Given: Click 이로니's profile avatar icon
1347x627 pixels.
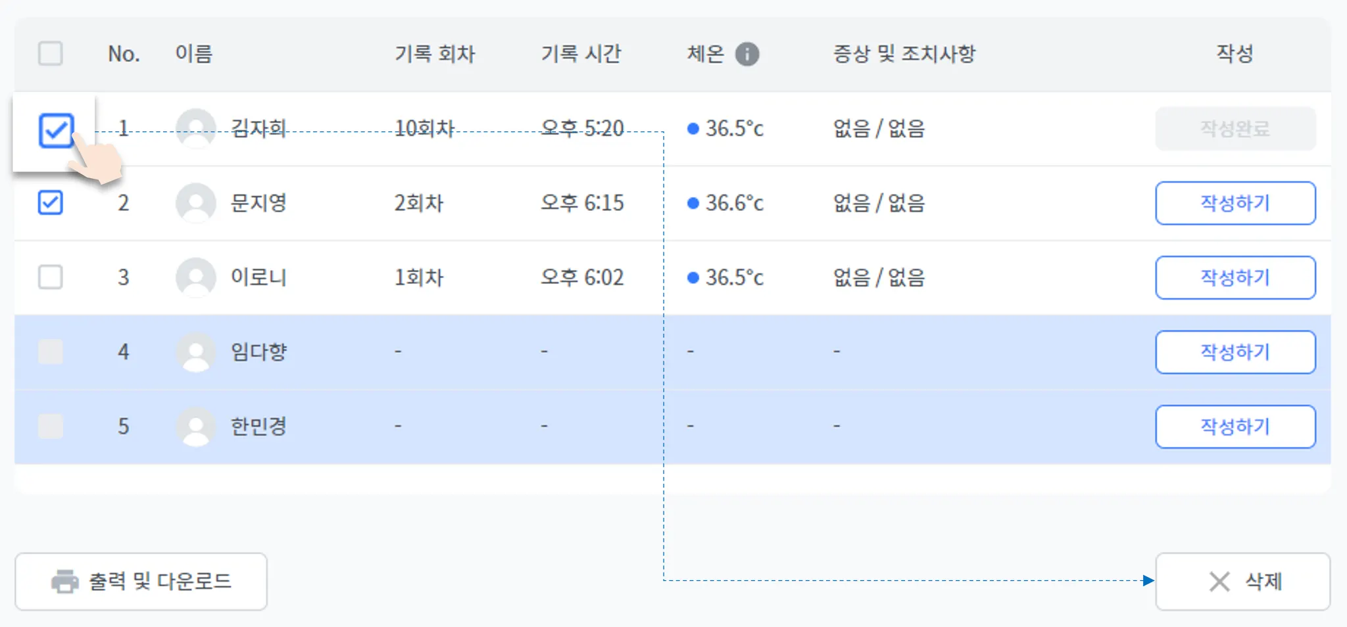Looking at the screenshot, I should 196,277.
